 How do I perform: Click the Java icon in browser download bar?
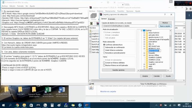click(91, 87)
